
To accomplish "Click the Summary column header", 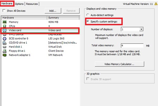I will point(63,18).
